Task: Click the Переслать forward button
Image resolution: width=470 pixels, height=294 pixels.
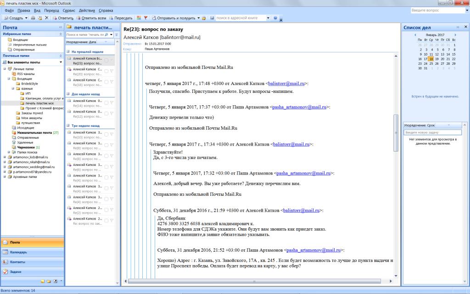Action: point(121,18)
